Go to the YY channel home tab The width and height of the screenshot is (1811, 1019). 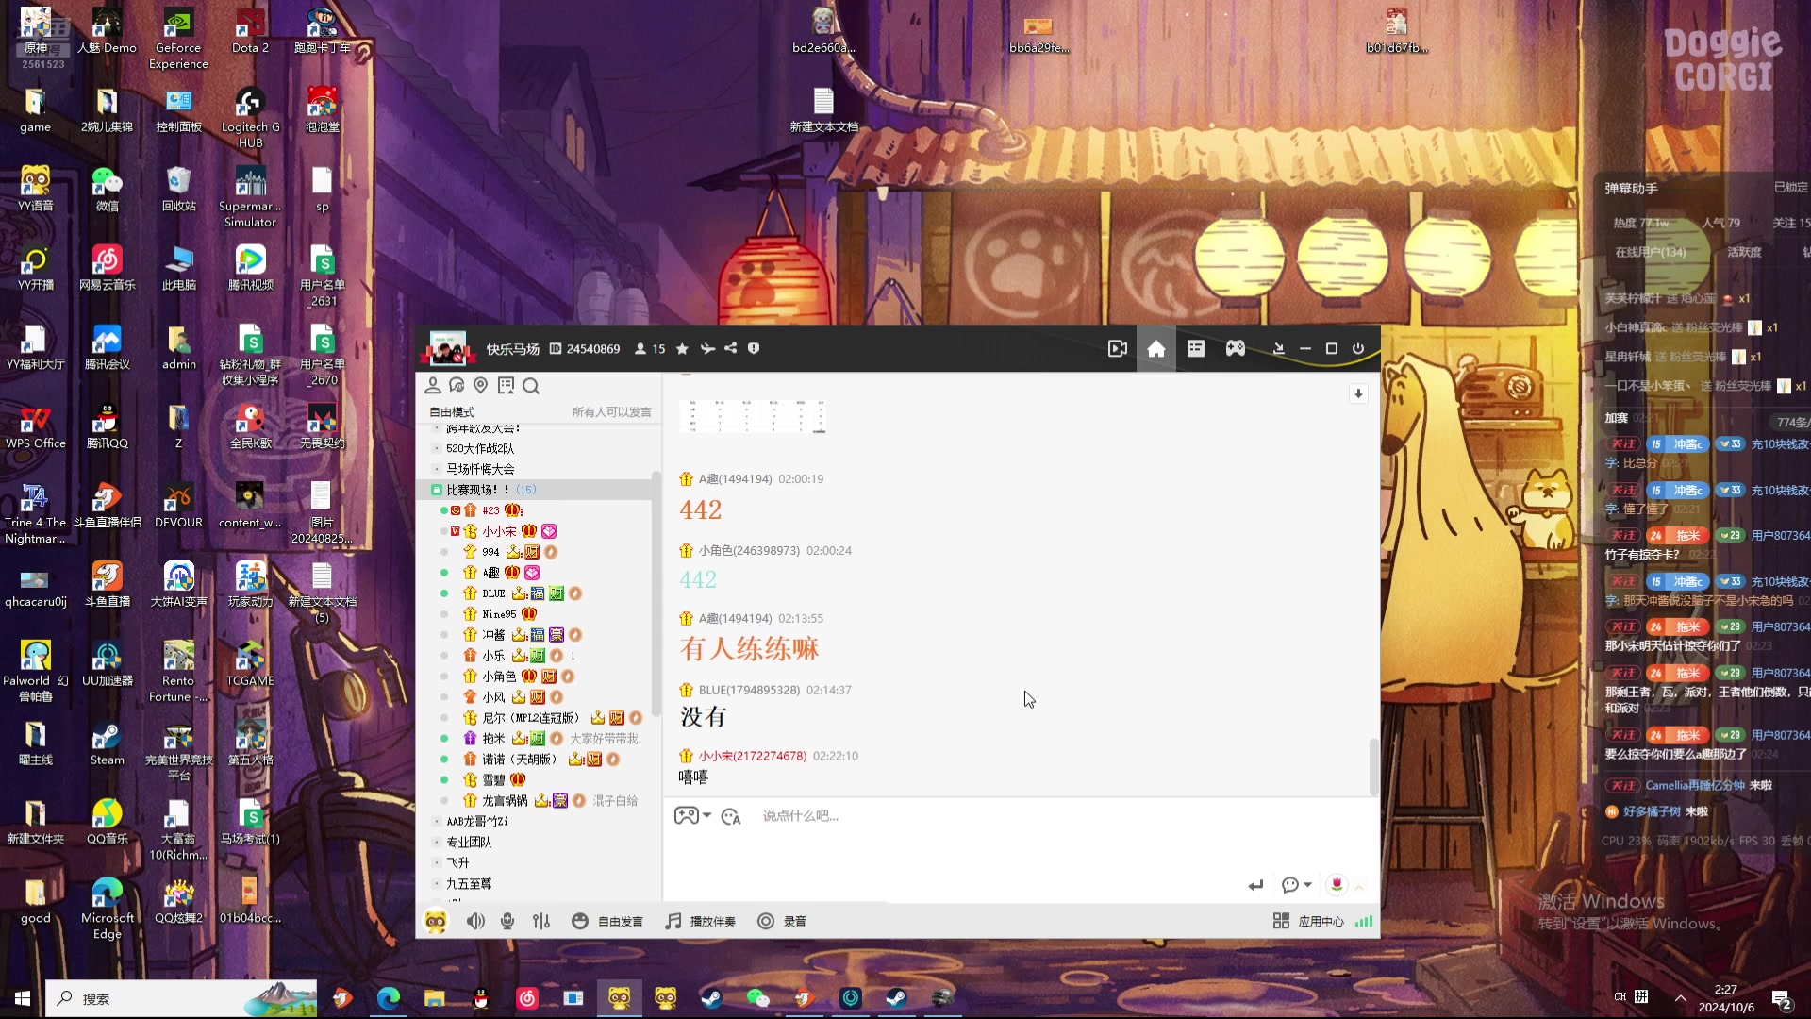pyautogui.click(x=1156, y=349)
